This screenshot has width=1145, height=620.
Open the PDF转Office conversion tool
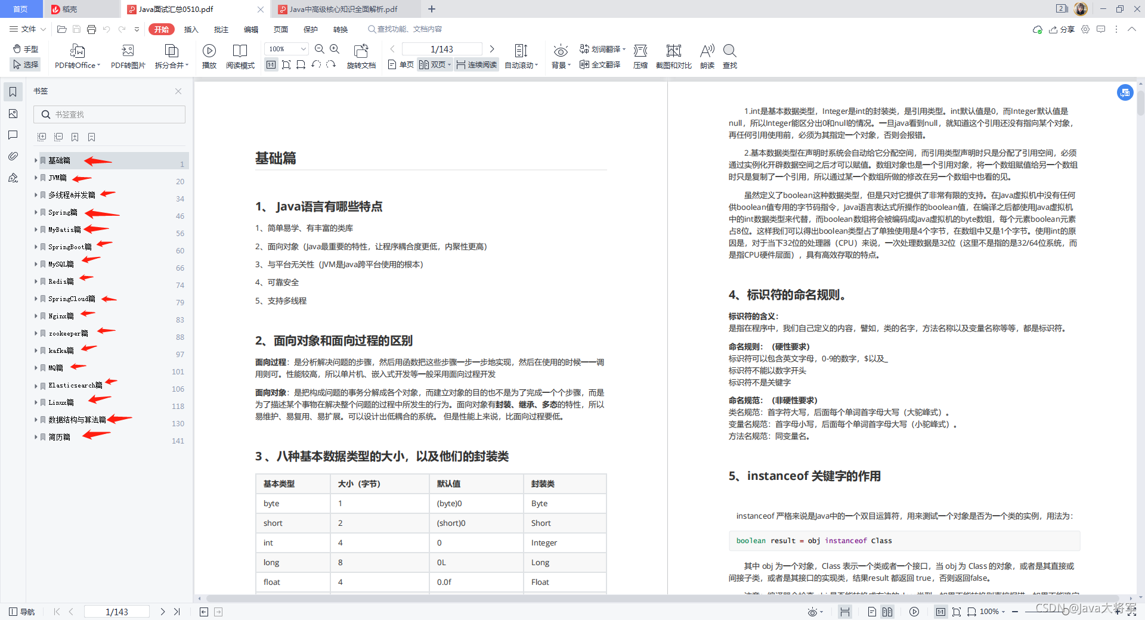coord(76,57)
